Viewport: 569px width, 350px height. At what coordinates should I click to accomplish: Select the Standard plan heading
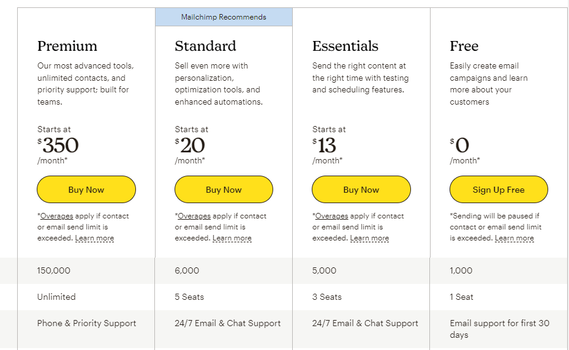(205, 46)
